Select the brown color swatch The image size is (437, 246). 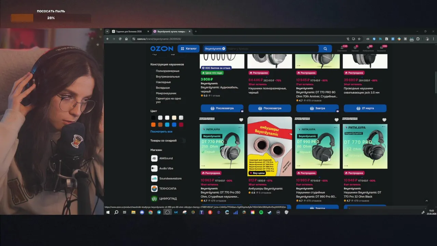coord(160,125)
